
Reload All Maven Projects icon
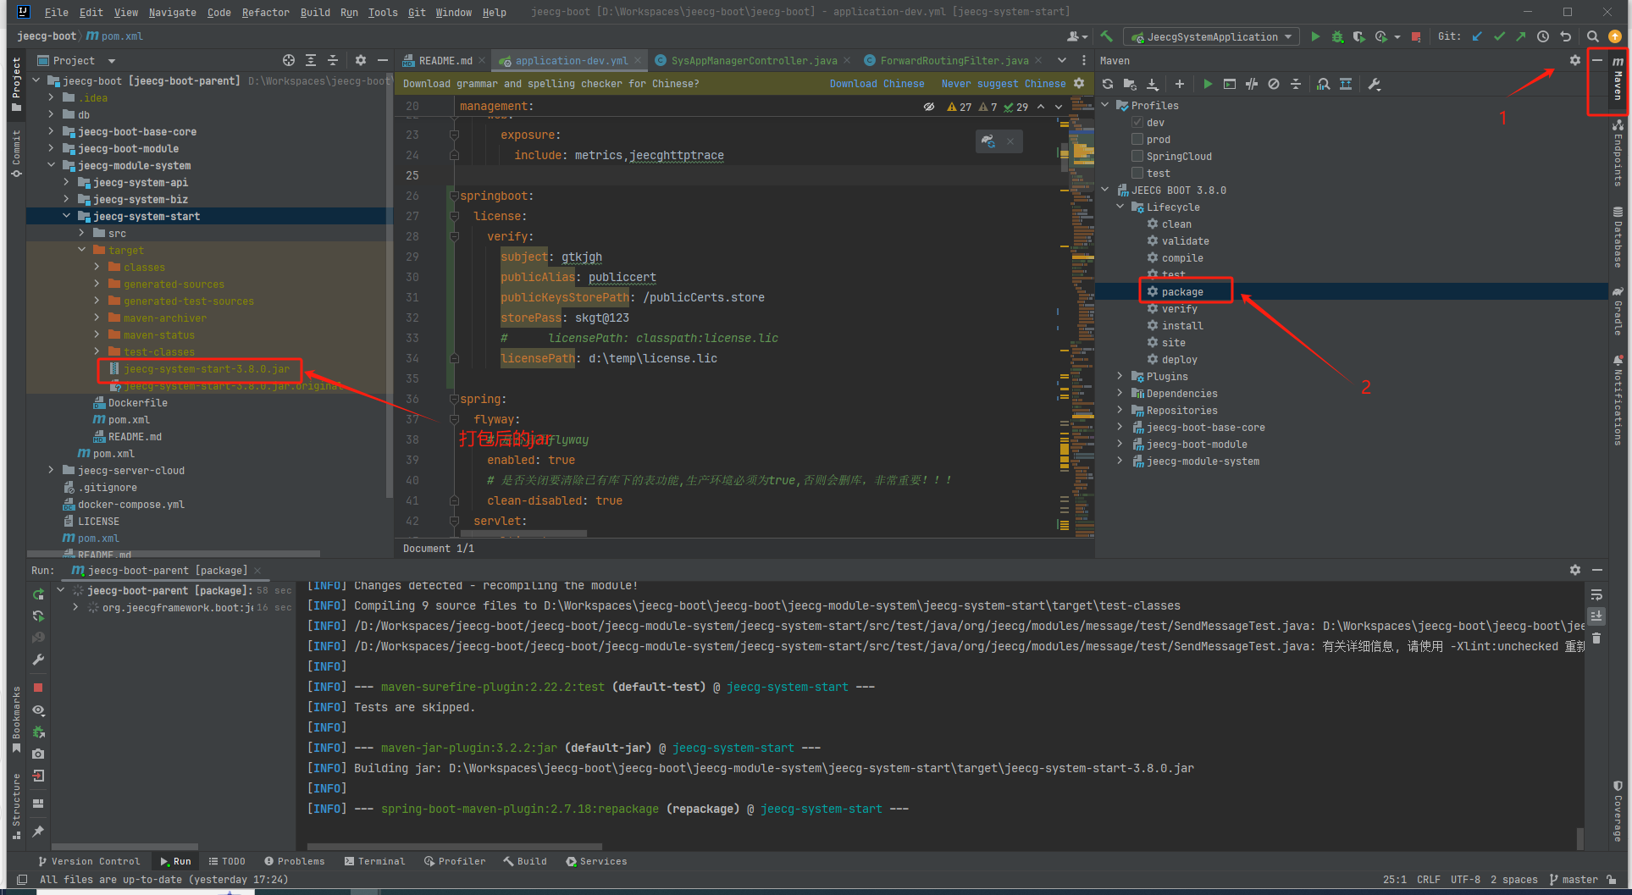[x=1108, y=84]
